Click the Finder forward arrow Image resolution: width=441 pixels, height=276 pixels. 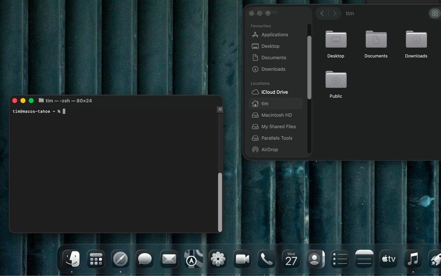click(334, 13)
